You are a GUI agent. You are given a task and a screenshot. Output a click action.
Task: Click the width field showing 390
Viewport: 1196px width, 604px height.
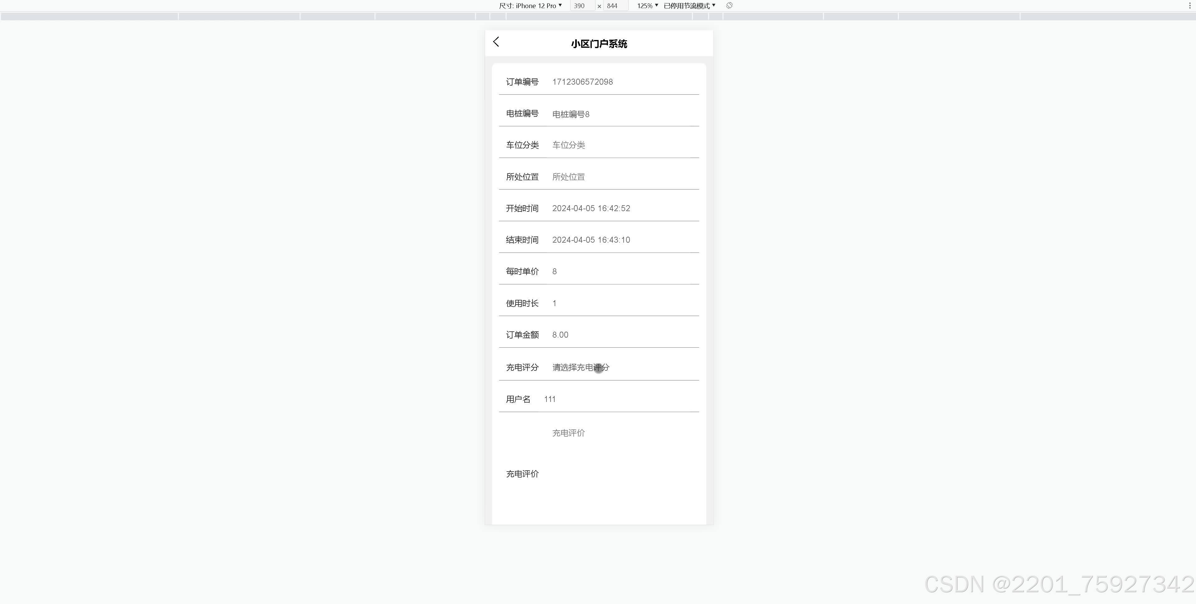coord(582,6)
